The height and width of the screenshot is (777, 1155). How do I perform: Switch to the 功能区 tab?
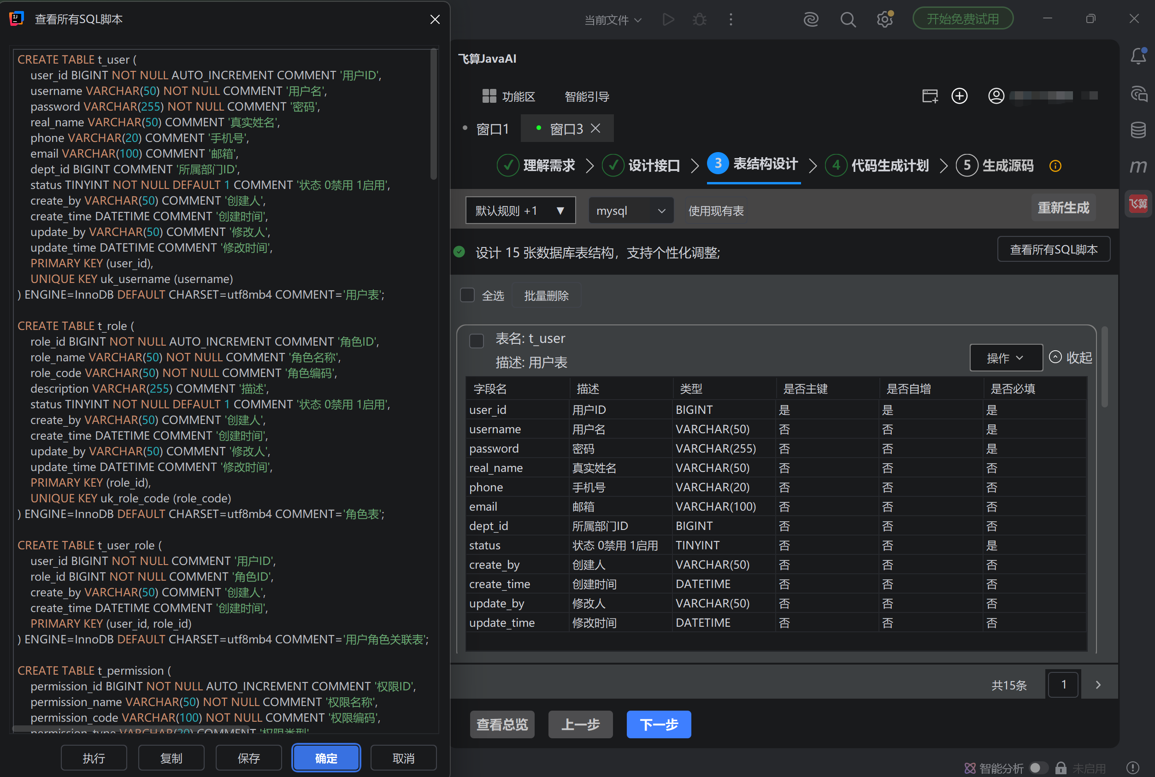coord(509,96)
